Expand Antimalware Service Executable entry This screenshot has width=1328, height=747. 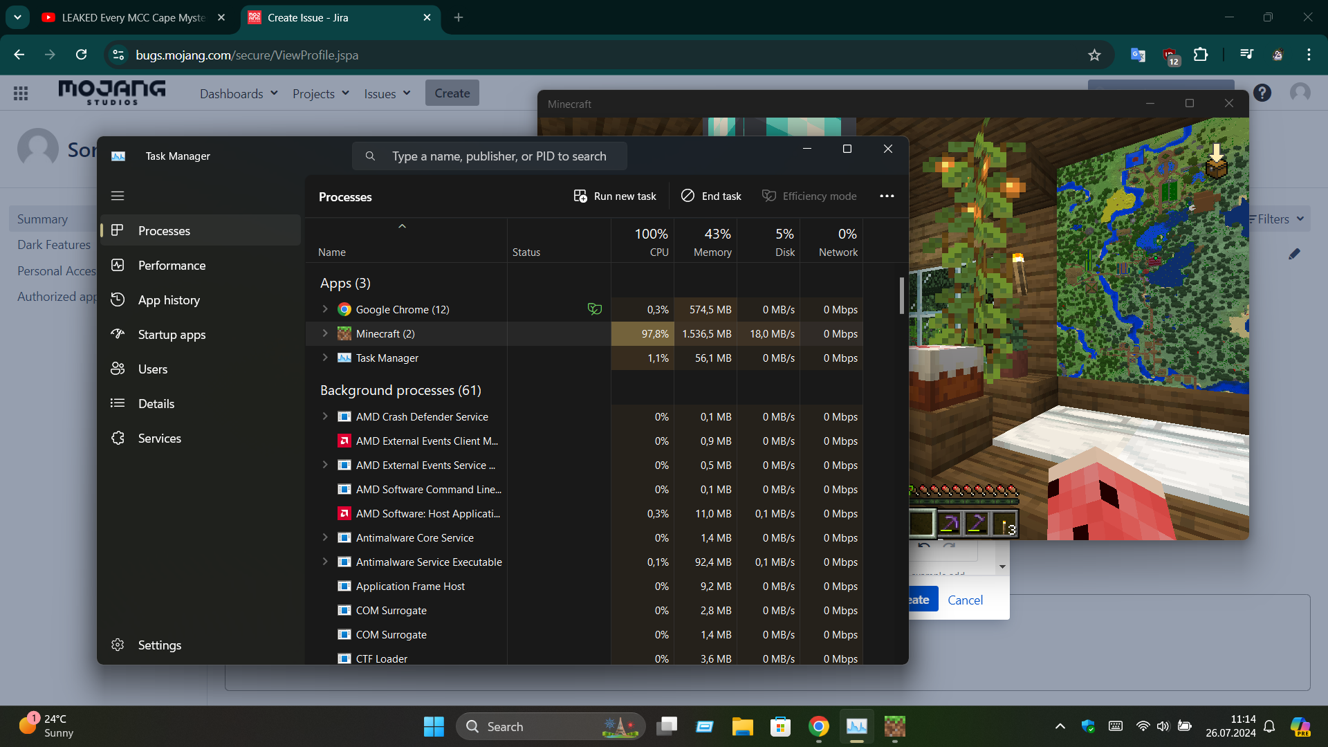325,562
